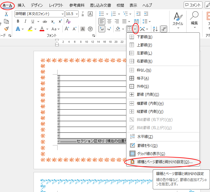Select Outside Borders (外枠) menu item
The height and width of the screenshot is (192, 210).
pyautogui.click(x=163, y=86)
